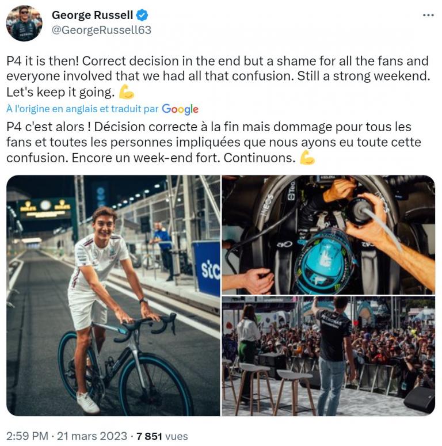Viewport: 442px width, 446px height.
Task: Click the blue verified badge
Action: point(142,15)
